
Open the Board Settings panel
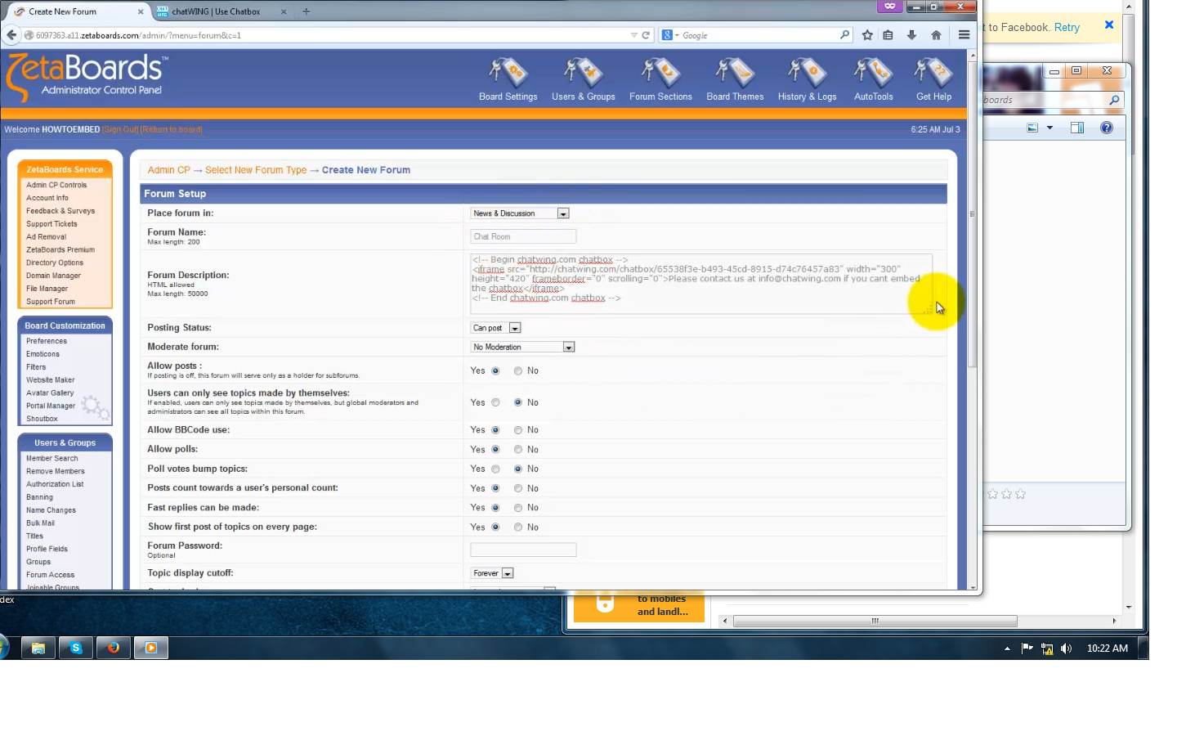click(508, 79)
